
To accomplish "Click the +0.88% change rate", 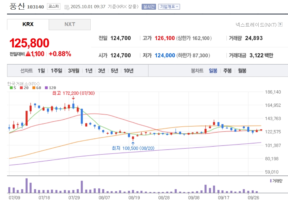I will 60,54.
